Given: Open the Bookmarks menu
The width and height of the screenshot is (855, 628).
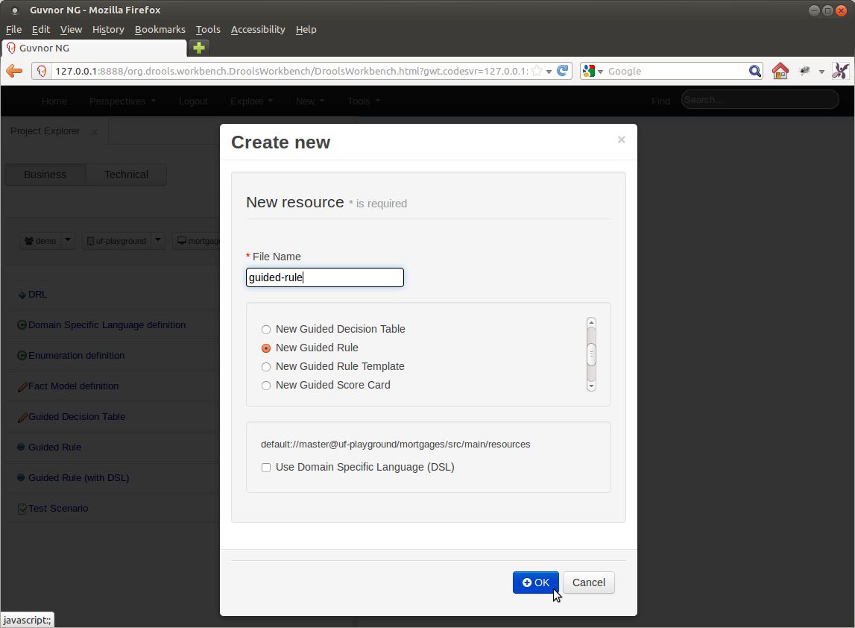Looking at the screenshot, I should (160, 29).
